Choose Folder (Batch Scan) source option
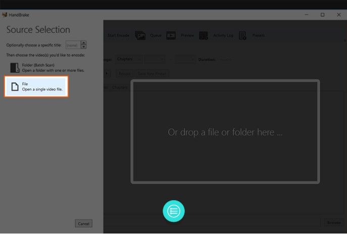The width and height of the screenshot is (347, 234). (47, 68)
